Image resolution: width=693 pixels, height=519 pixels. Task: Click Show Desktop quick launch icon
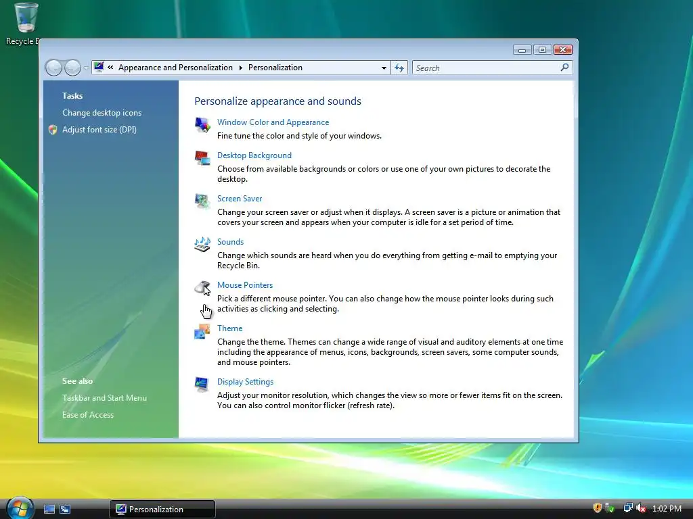pos(49,510)
